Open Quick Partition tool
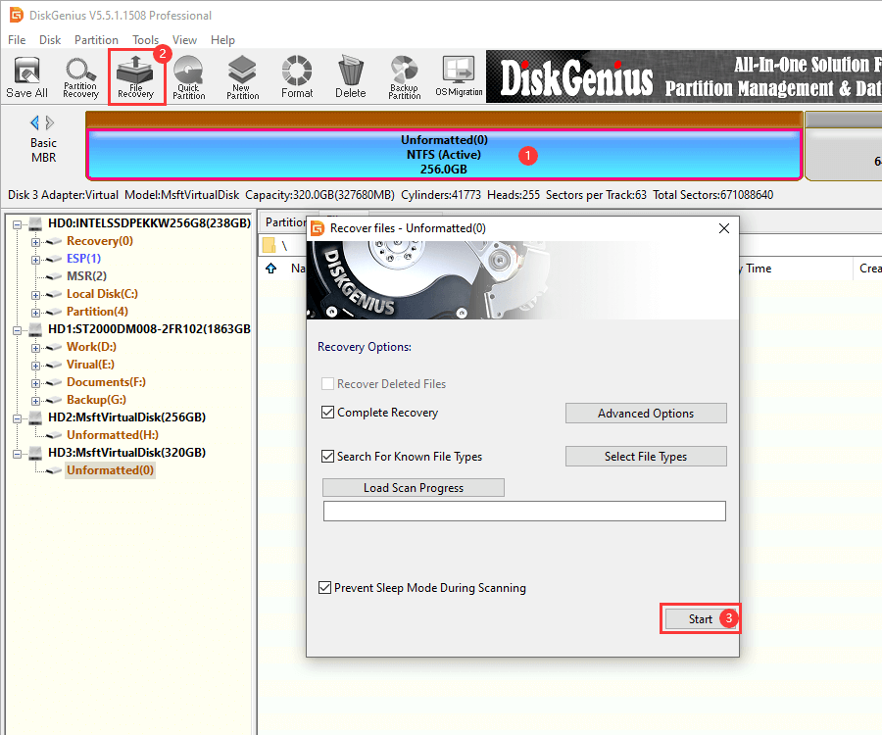This screenshot has height=735, width=882. click(x=188, y=77)
